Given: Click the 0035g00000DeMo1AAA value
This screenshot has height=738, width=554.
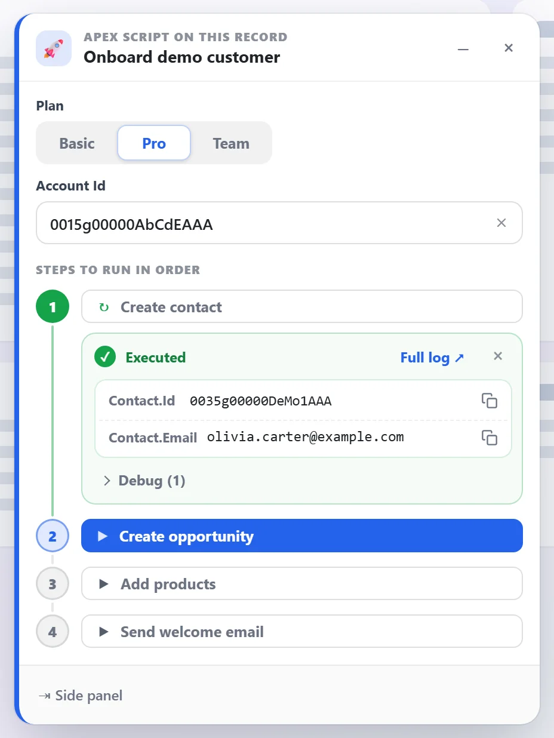Looking at the screenshot, I should (261, 401).
